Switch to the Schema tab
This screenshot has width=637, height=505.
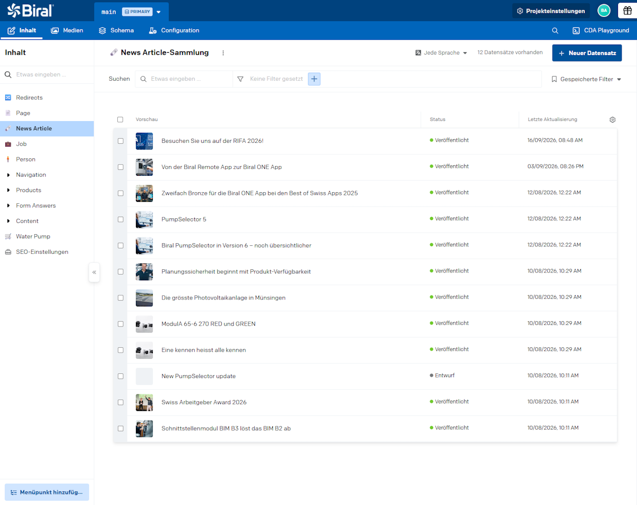tap(116, 31)
